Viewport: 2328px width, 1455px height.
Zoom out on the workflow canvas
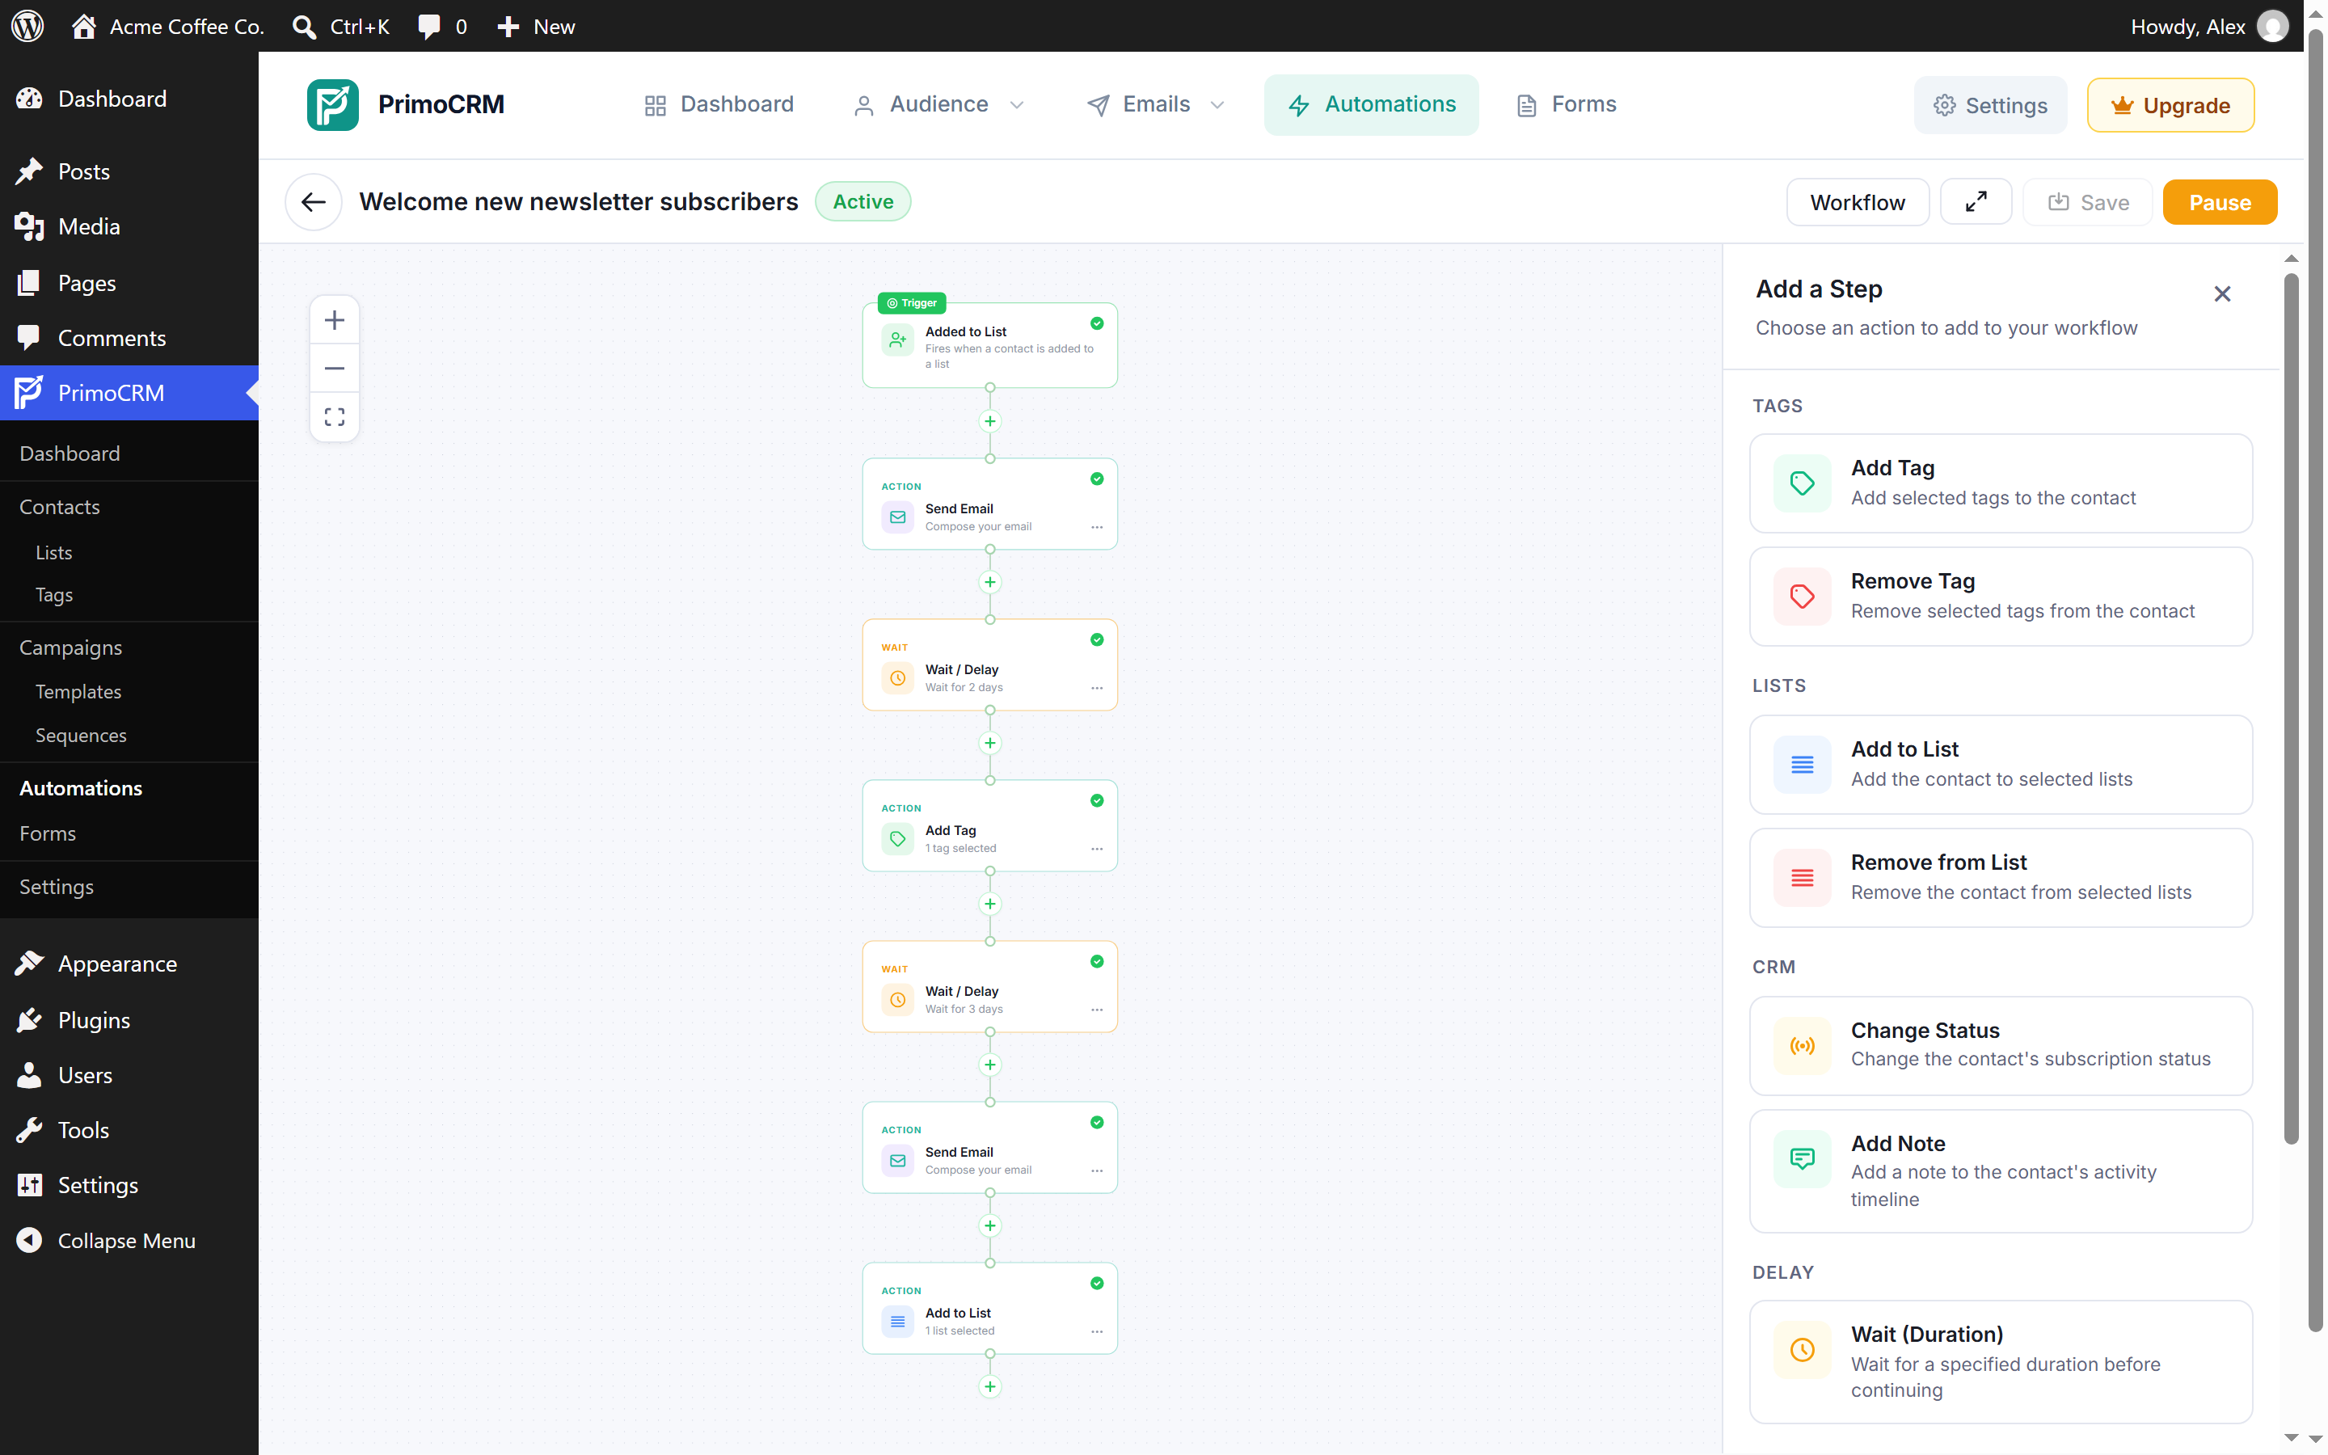334,369
